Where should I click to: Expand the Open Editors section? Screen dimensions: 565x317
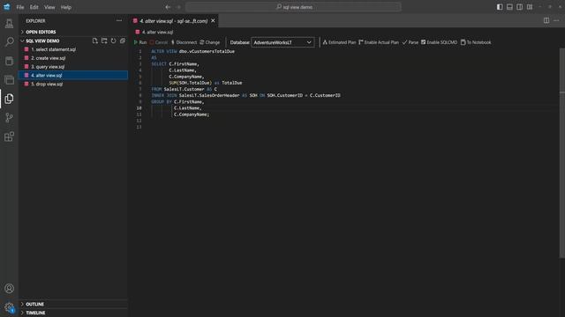click(41, 32)
